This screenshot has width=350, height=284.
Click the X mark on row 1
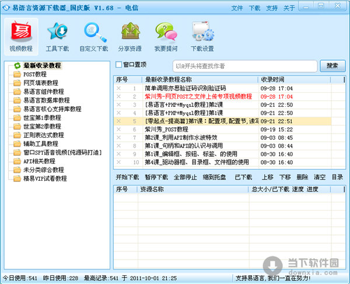click(x=118, y=88)
